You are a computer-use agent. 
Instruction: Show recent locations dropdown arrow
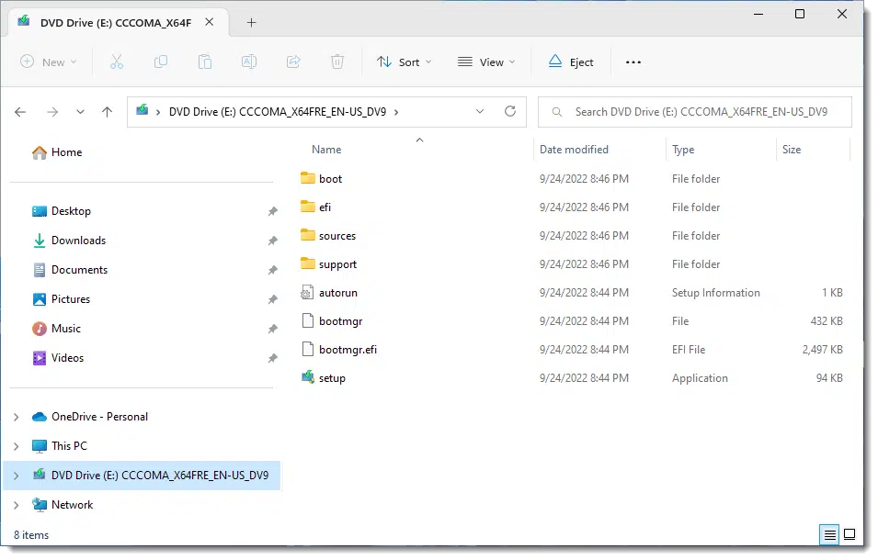pyautogui.click(x=80, y=112)
